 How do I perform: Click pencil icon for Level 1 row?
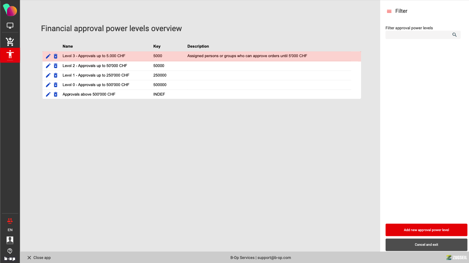click(48, 75)
